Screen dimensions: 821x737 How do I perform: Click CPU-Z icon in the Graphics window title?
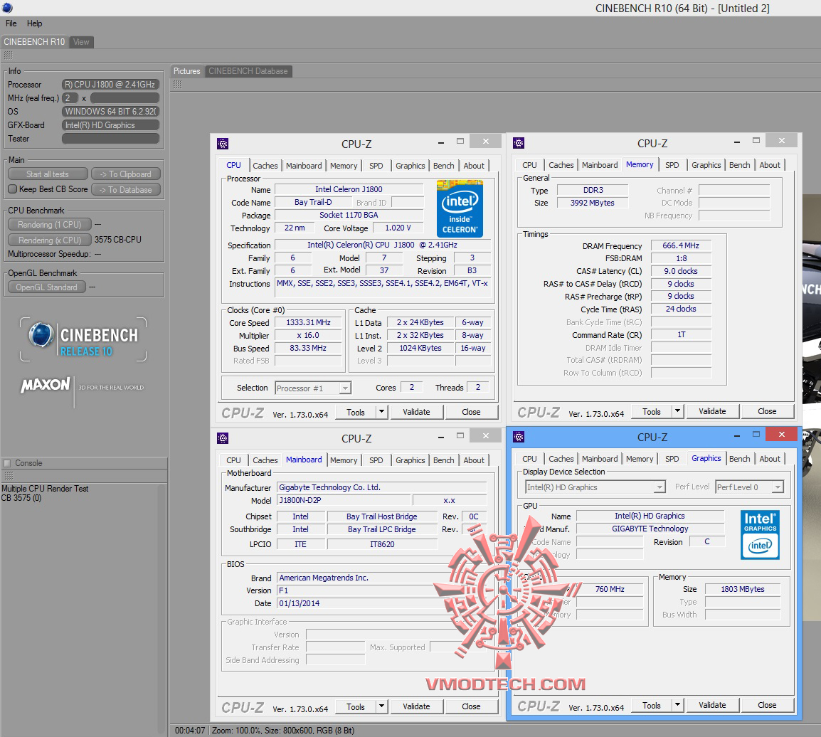click(519, 437)
